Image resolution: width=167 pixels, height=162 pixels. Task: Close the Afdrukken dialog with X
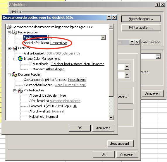point(163,5)
